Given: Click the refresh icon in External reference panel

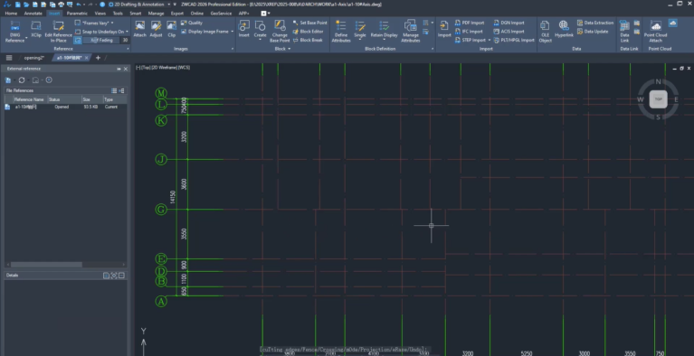Looking at the screenshot, I should coord(21,80).
